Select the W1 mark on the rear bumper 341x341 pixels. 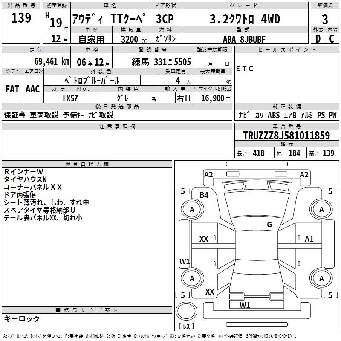point(245,305)
